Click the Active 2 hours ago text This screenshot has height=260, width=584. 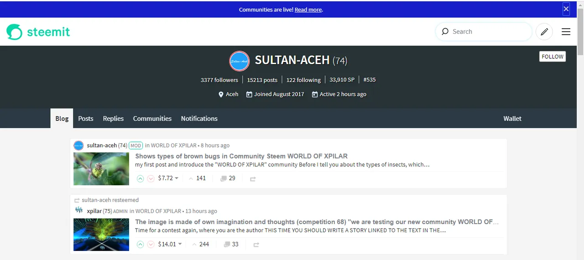(x=343, y=94)
